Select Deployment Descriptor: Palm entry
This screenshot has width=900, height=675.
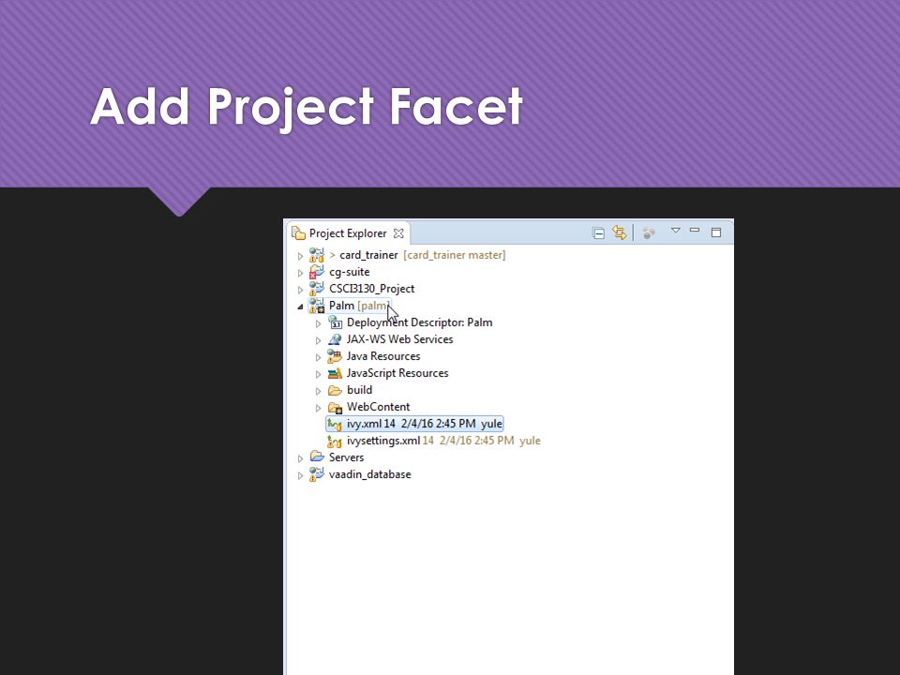tap(420, 322)
